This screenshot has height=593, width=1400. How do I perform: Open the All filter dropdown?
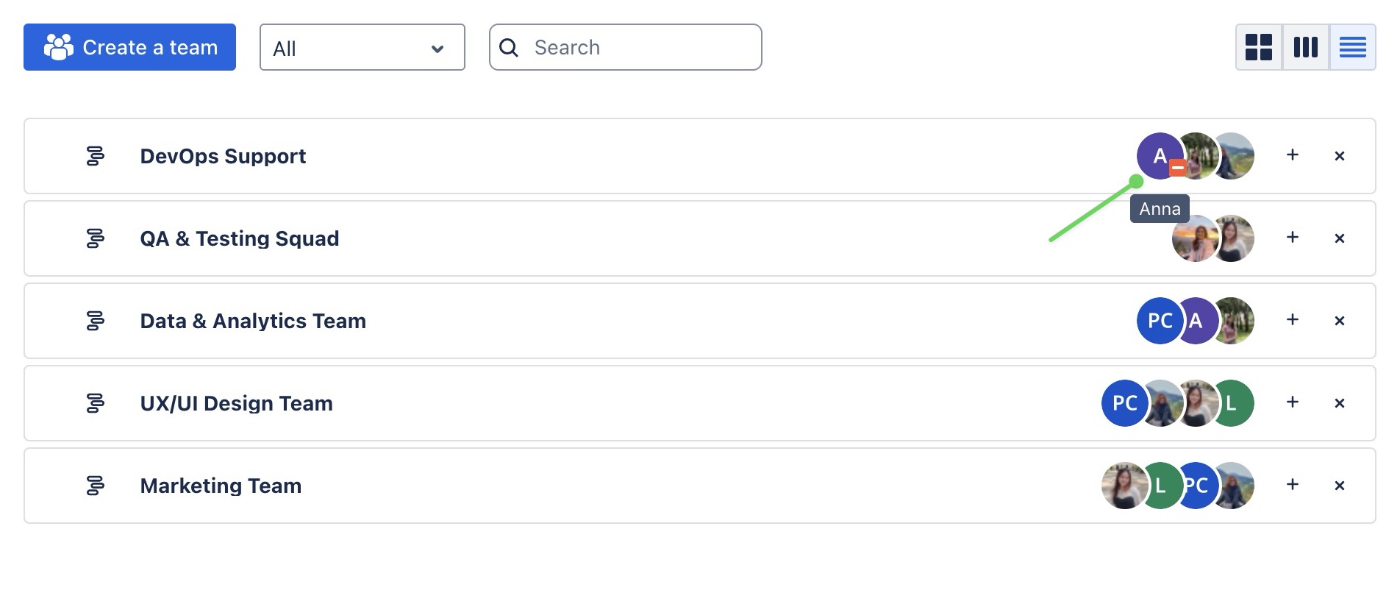(362, 48)
